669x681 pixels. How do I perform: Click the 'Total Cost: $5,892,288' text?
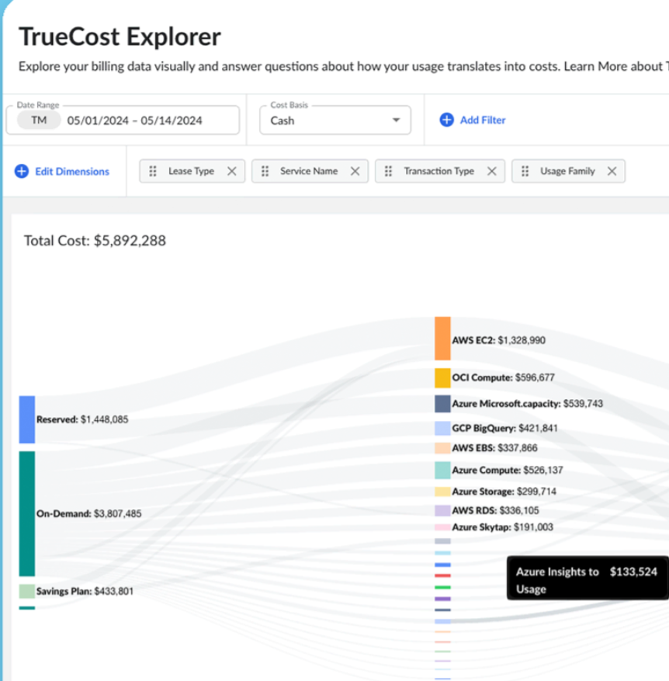coord(95,241)
